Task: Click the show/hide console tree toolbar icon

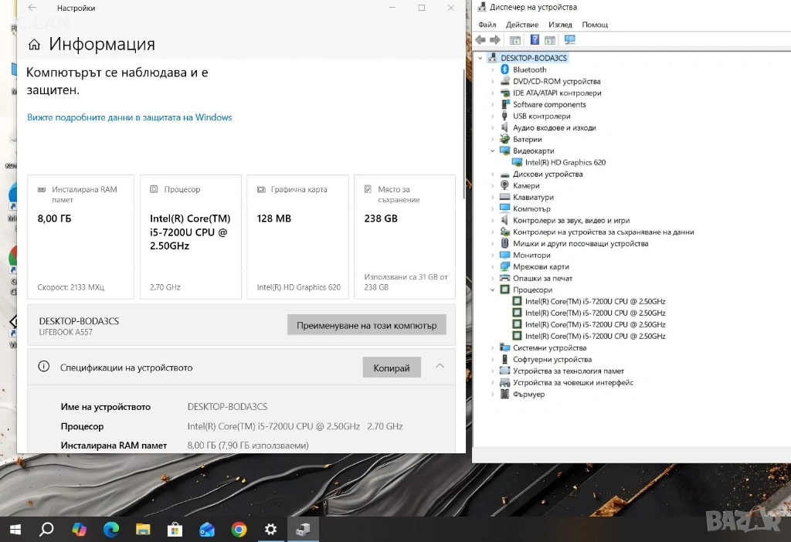Action: (515, 40)
